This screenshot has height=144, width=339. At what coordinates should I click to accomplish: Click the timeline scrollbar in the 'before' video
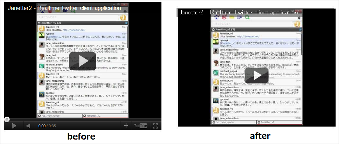point(128,37)
